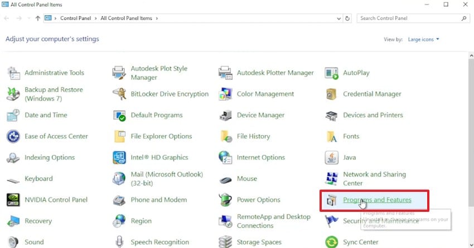Click the Devices and Printers icon
Screen dimensions: 474x248
(331, 115)
